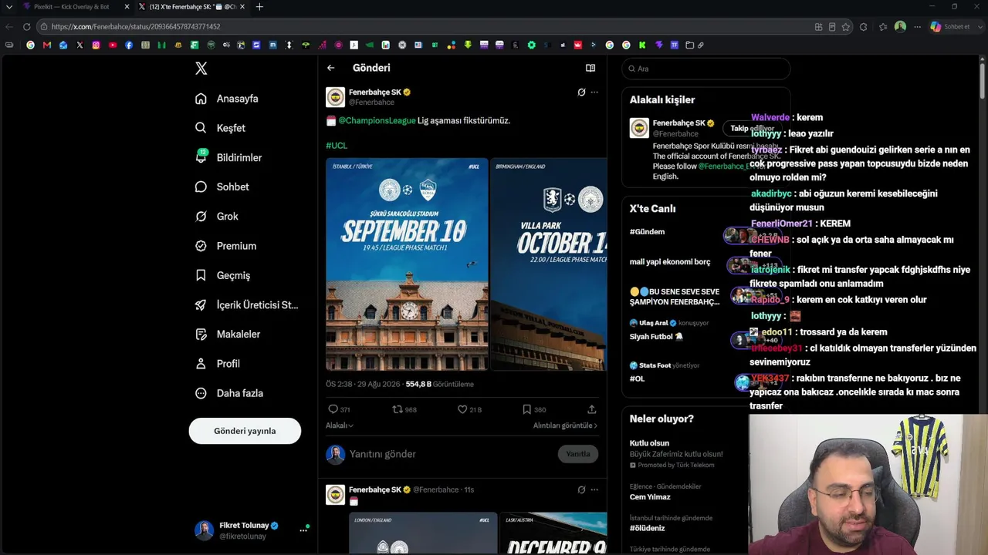Image resolution: width=988 pixels, height=555 pixels.
Task: Open the Instagram bookmark icon
Action: [96, 45]
